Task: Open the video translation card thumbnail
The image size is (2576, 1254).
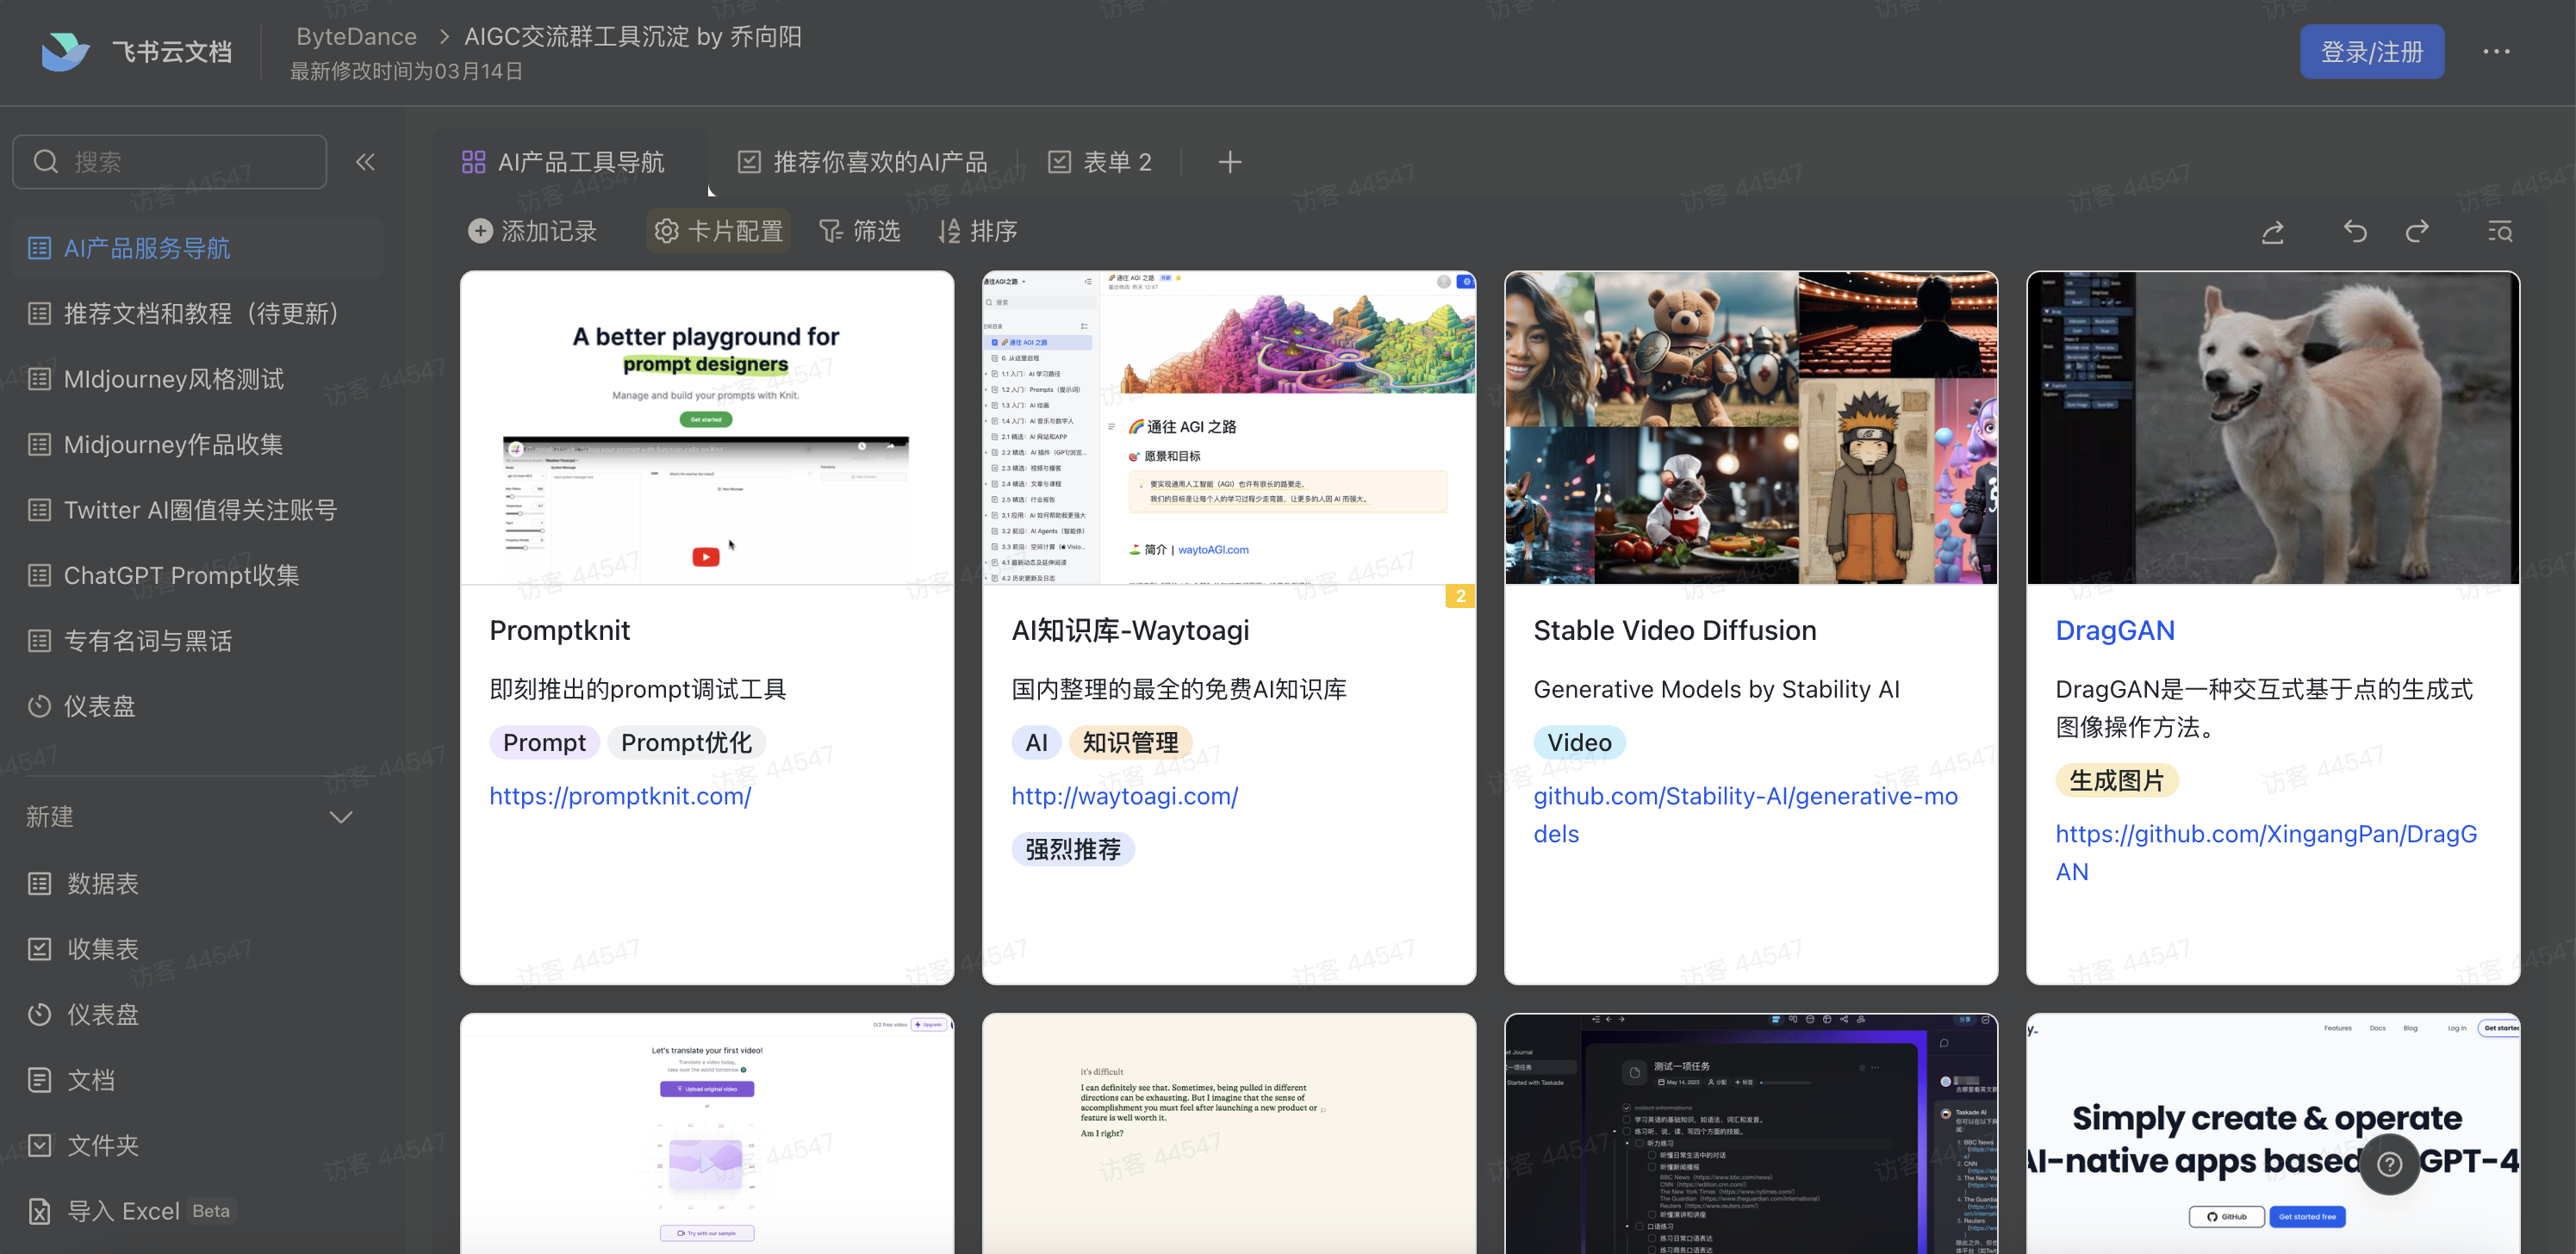Action: pos(707,1134)
